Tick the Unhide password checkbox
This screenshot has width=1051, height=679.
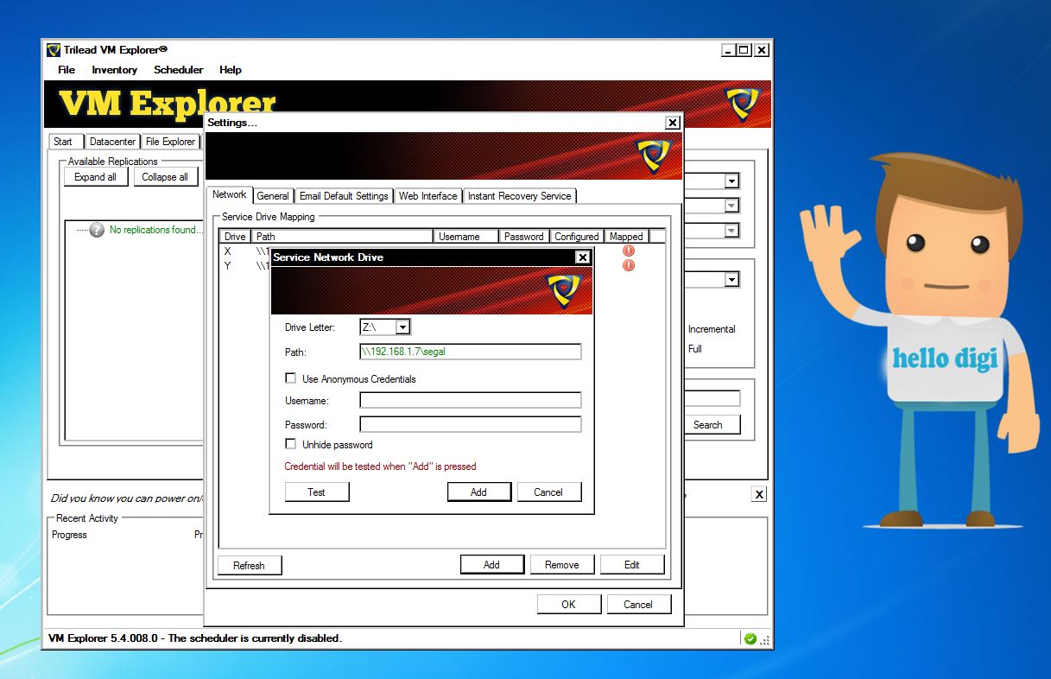[x=290, y=444]
